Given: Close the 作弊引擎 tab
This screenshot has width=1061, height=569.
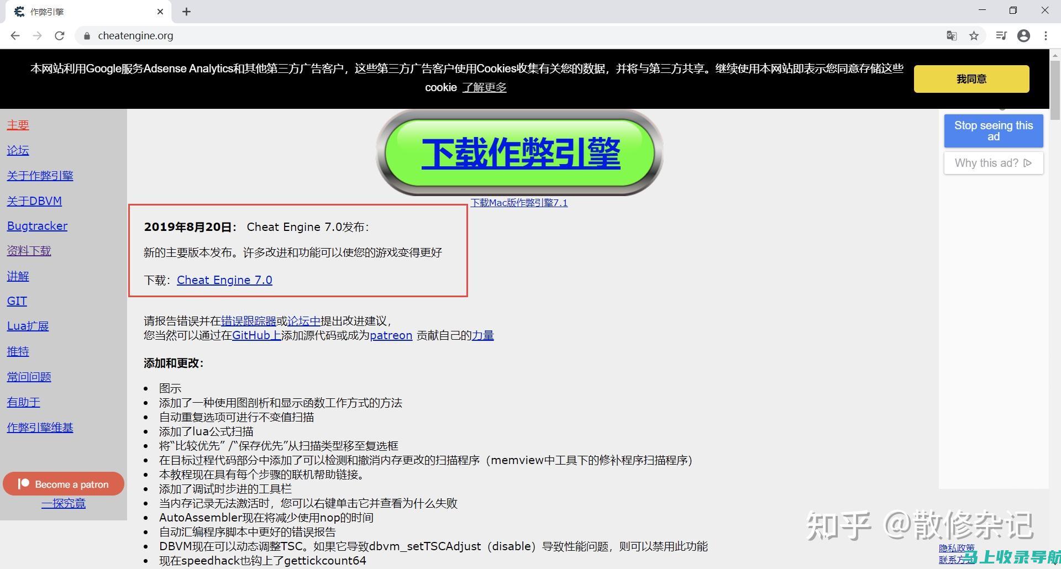Looking at the screenshot, I should pyautogui.click(x=160, y=12).
